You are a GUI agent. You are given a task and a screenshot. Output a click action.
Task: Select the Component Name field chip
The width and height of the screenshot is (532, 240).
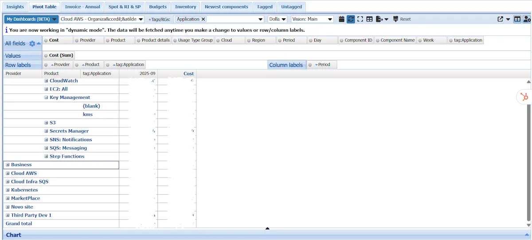pyautogui.click(x=395, y=40)
